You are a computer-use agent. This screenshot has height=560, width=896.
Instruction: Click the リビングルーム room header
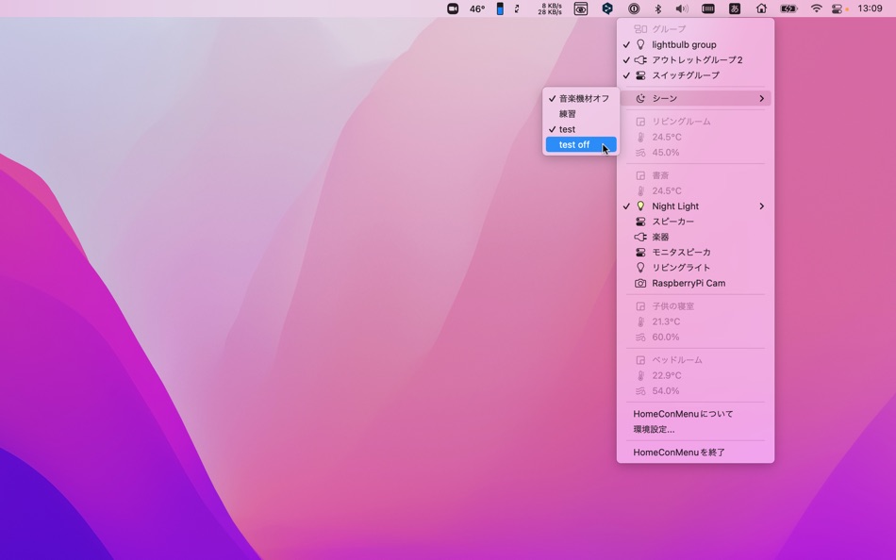[695, 122]
